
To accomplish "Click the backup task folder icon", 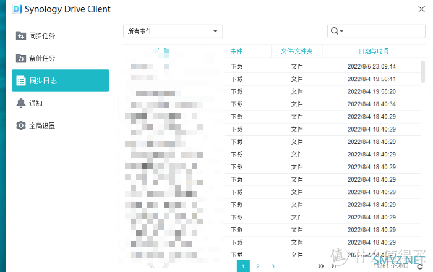I will pos(21,58).
